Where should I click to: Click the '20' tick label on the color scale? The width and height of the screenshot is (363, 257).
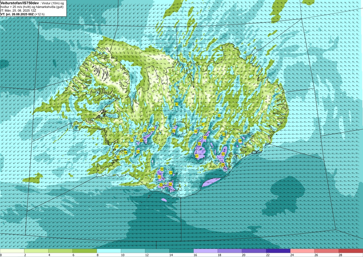(243, 255)
